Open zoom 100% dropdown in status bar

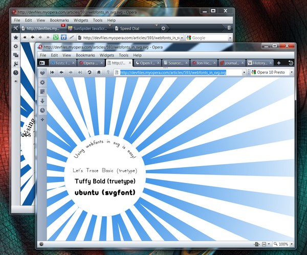(292, 244)
